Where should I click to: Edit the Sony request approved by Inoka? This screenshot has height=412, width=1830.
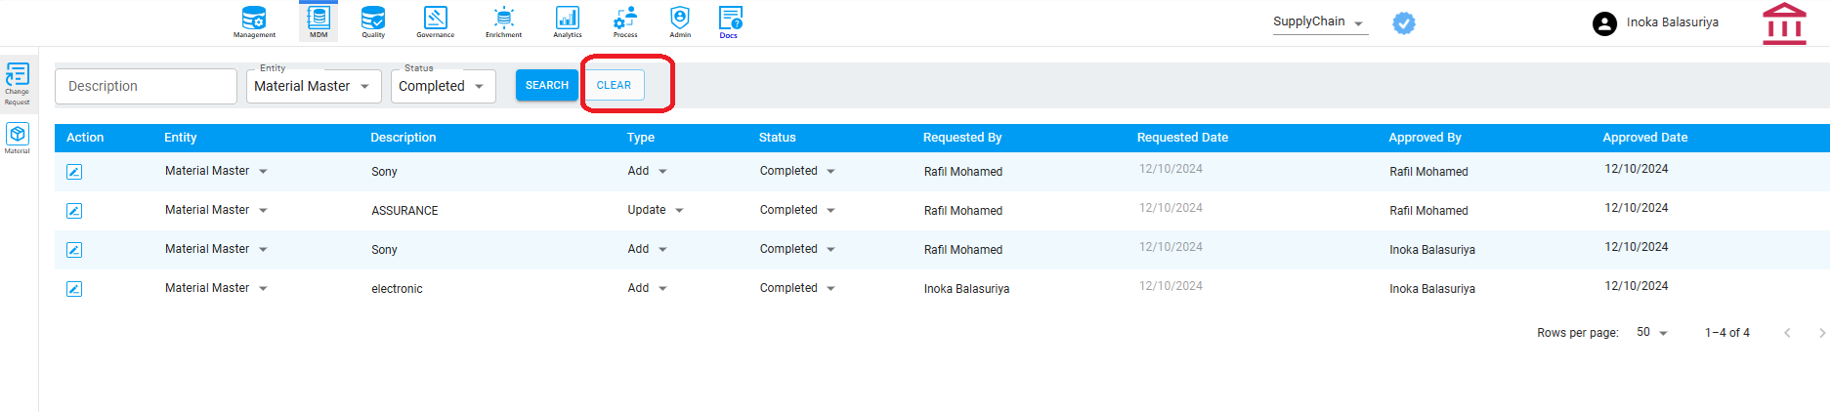tap(74, 250)
